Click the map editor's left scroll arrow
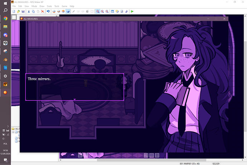 (x=60, y=160)
